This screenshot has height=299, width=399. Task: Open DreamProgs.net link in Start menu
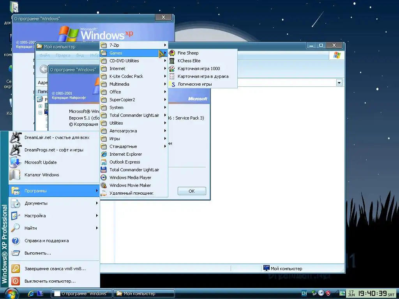[54, 150]
